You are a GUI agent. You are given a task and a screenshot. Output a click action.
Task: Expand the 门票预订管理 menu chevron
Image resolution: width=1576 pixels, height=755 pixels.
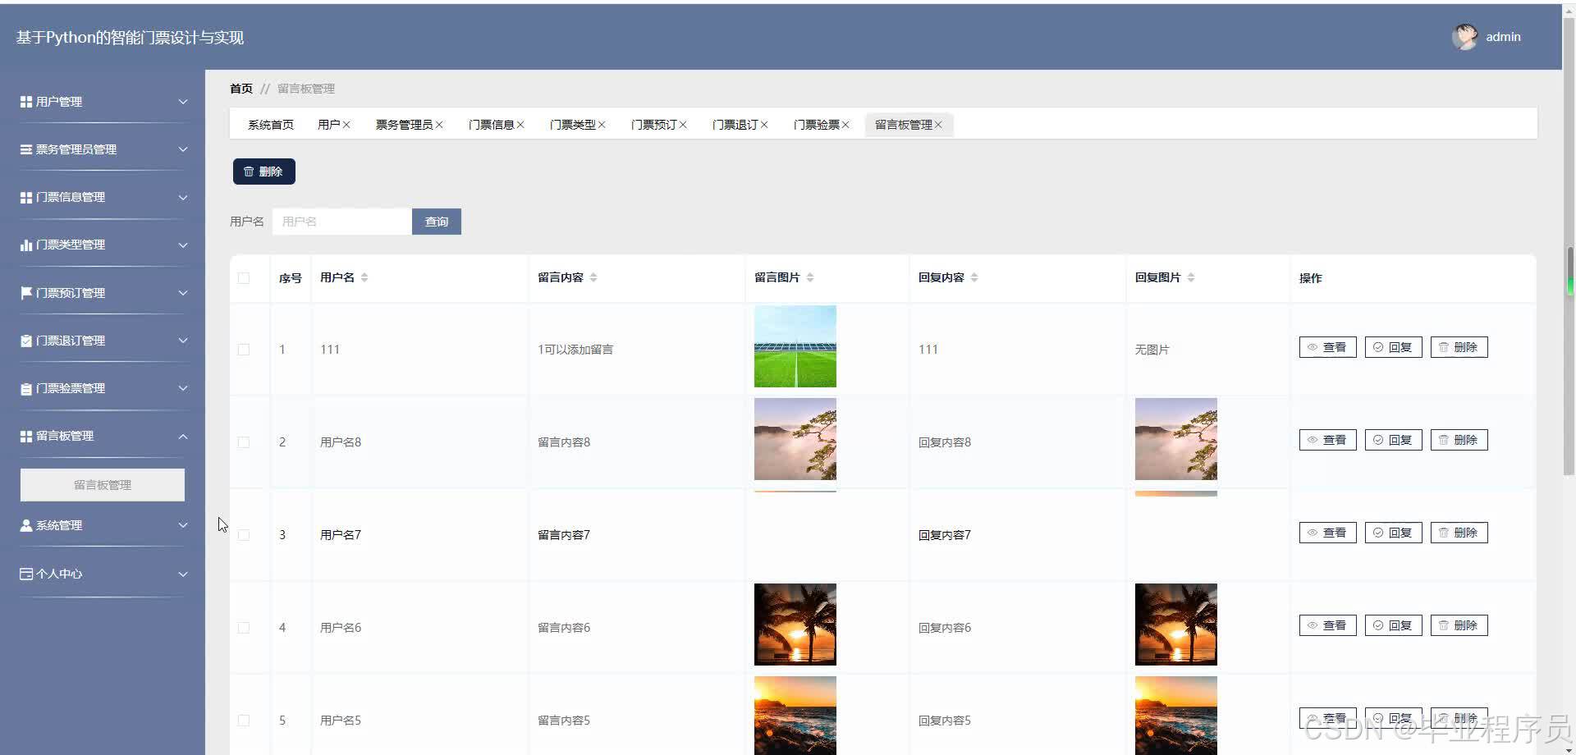coord(183,293)
